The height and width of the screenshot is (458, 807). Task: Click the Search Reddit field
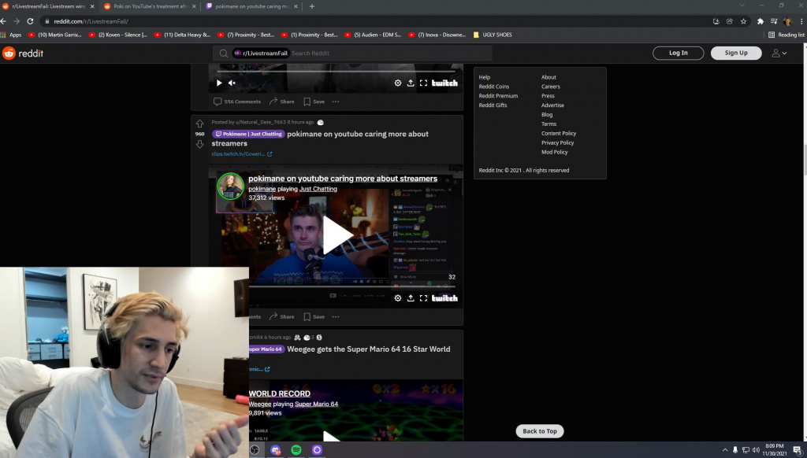tap(352, 53)
